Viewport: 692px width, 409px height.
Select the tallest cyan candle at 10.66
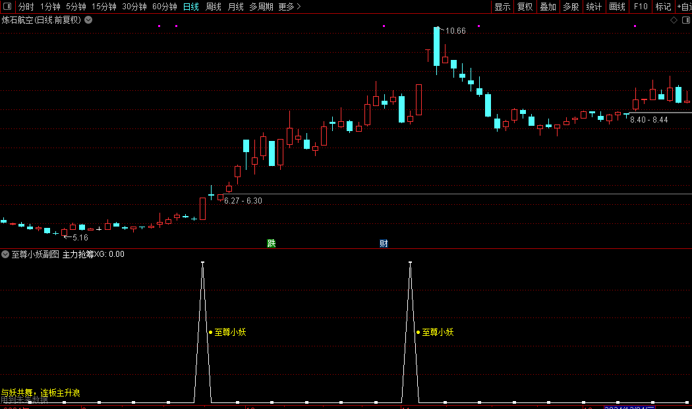click(436, 46)
